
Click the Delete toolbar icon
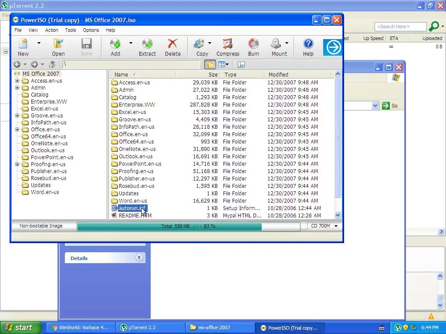point(172,47)
